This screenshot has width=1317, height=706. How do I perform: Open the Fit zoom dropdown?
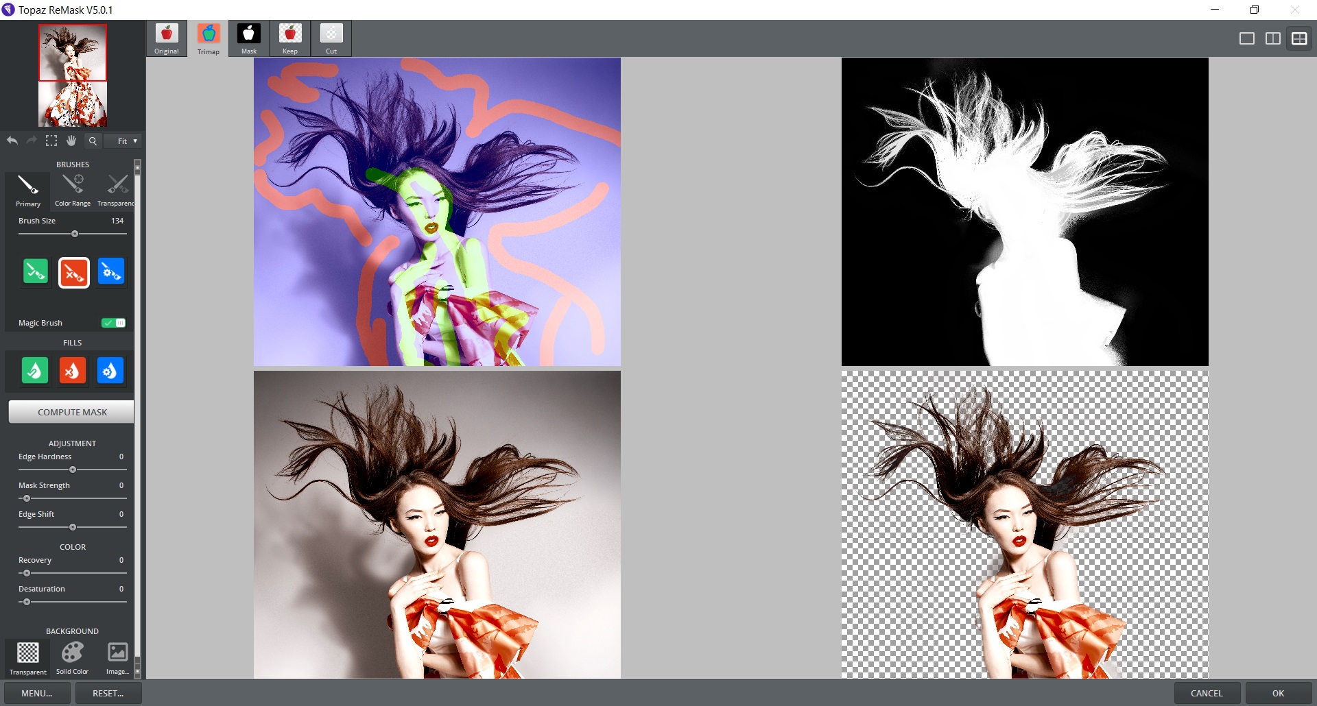pos(123,141)
